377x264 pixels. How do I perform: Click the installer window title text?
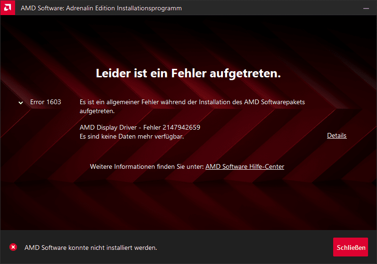(x=101, y=8)
